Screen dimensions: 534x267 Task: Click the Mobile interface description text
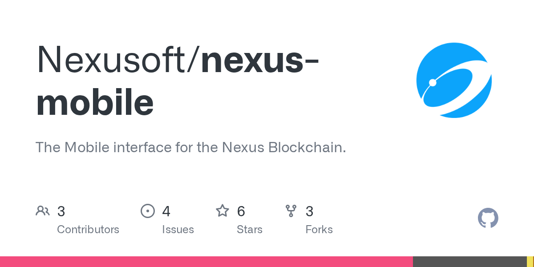point(191,147)
